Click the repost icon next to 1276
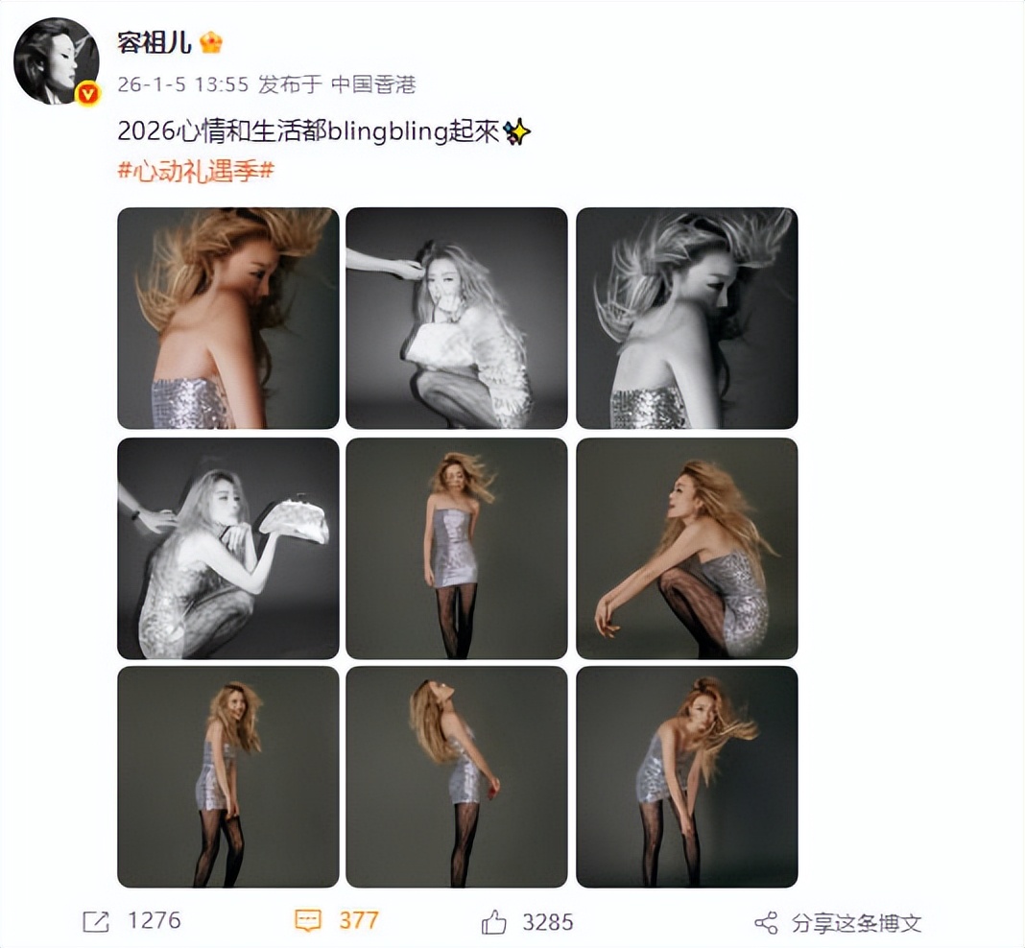 point(95,922)
